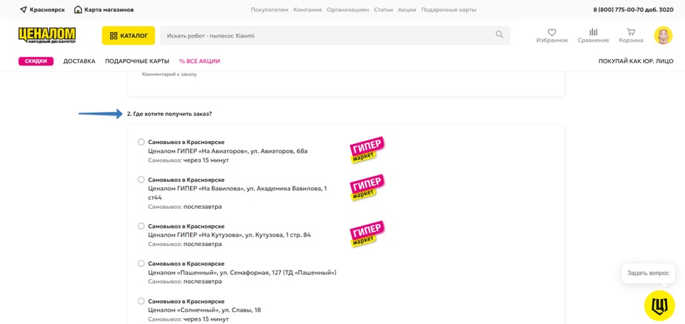Open Покупателям top link

click(x=270, y=10)
